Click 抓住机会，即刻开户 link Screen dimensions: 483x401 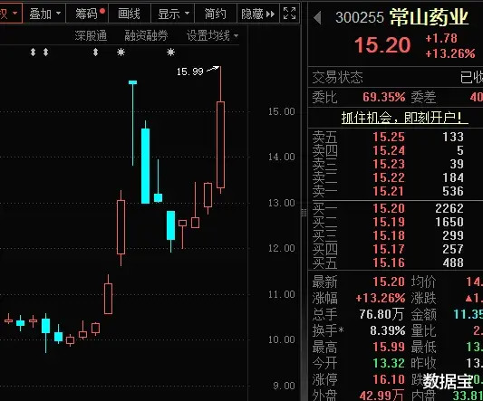pos(404,118)
